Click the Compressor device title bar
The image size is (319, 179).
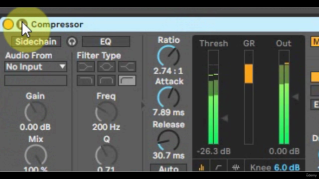(159, 24)
